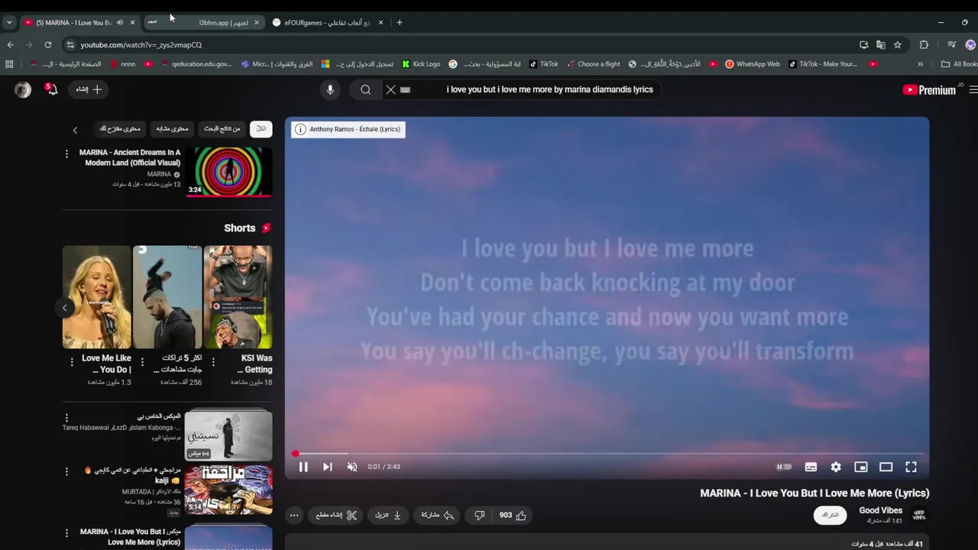
Task: Open the WhatsApp Web bookmark
Action: tap(753, 64)
